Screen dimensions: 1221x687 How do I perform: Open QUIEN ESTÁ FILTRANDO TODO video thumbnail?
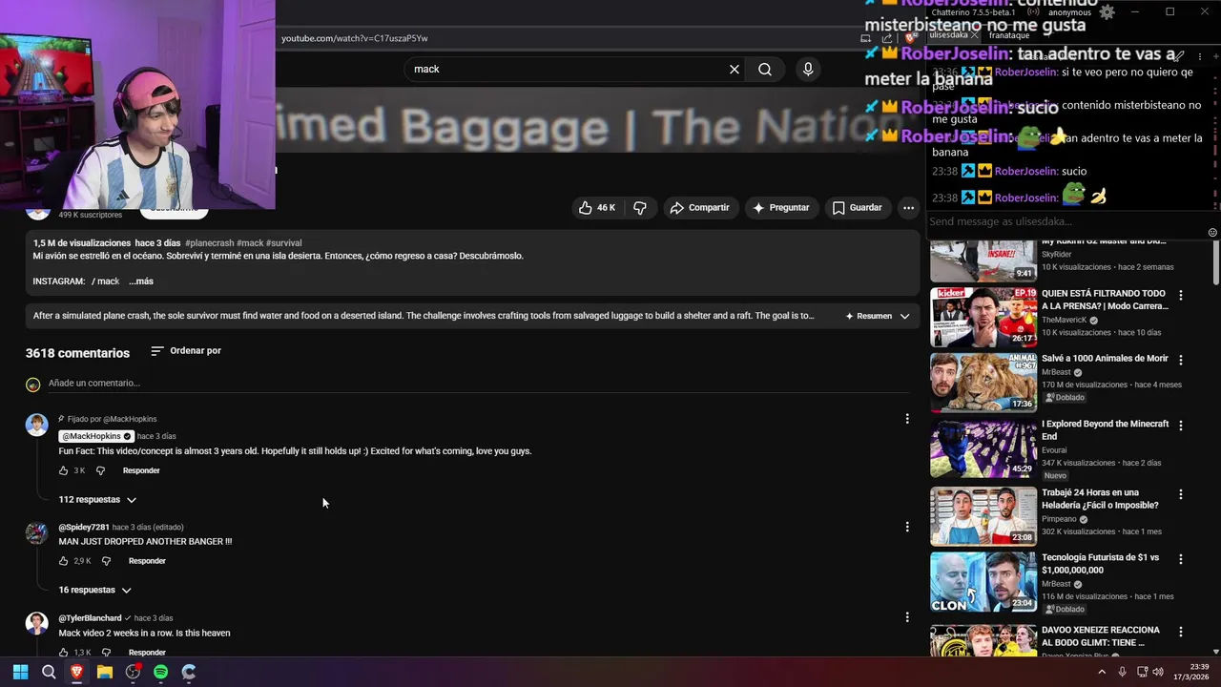983,318
